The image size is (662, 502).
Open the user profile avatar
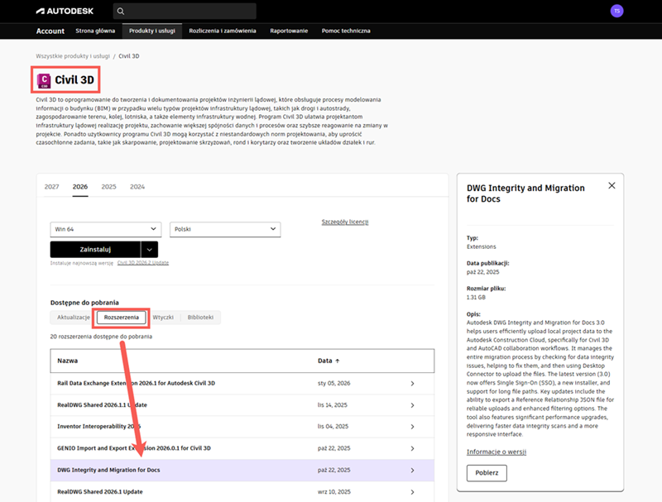pyautogui.click(x=616, y=11)
